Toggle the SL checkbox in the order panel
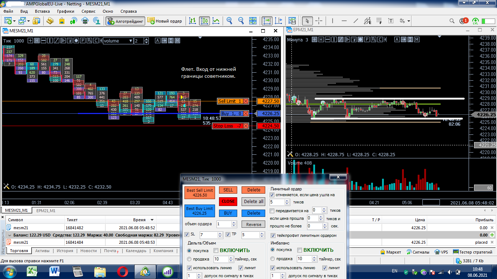The height and width of the screenshot is (279, 497). coord(187,234)
